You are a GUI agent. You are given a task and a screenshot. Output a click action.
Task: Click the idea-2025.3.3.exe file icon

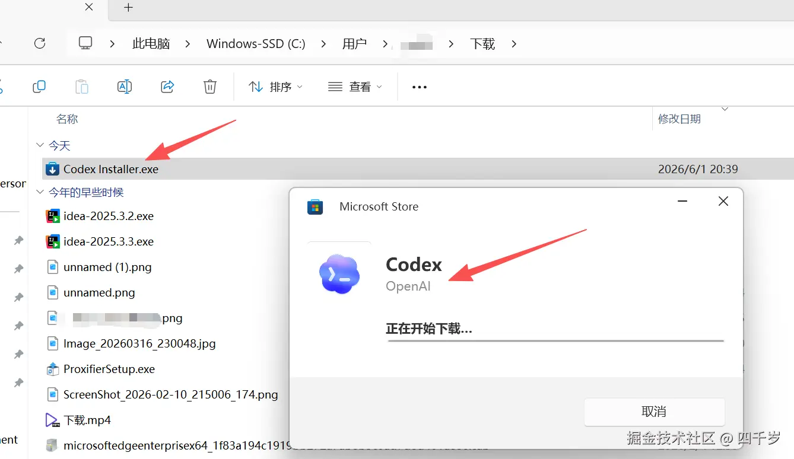[53, 241]
